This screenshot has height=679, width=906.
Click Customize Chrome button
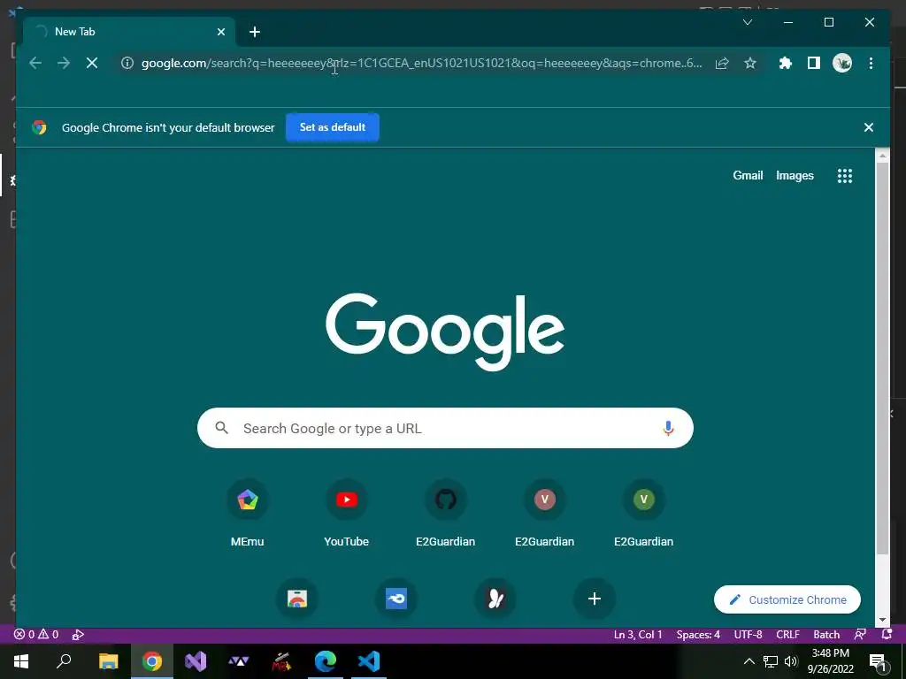tap(787, 600)
